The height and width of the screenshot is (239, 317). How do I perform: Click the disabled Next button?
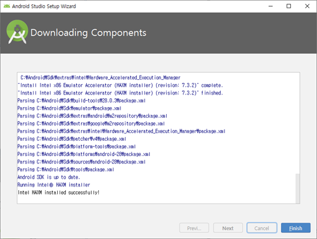tap(228, 228)
